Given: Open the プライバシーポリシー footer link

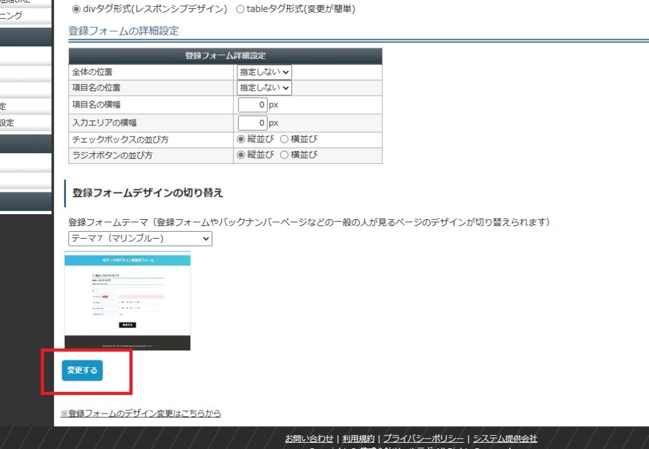Looking at the screenshot, I should pos(423,438).
